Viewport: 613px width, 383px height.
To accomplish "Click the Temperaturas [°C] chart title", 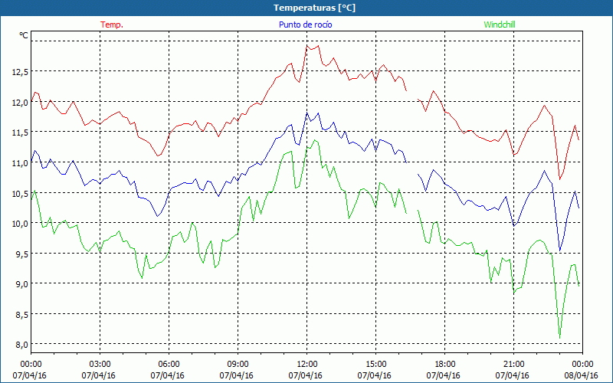I will (x=314, y=8).
